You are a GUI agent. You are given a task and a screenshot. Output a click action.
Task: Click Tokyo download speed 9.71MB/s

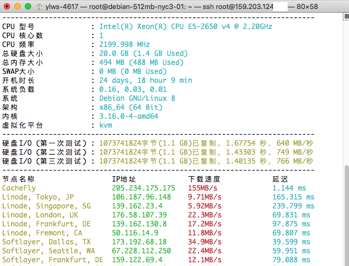coord(205,197)
